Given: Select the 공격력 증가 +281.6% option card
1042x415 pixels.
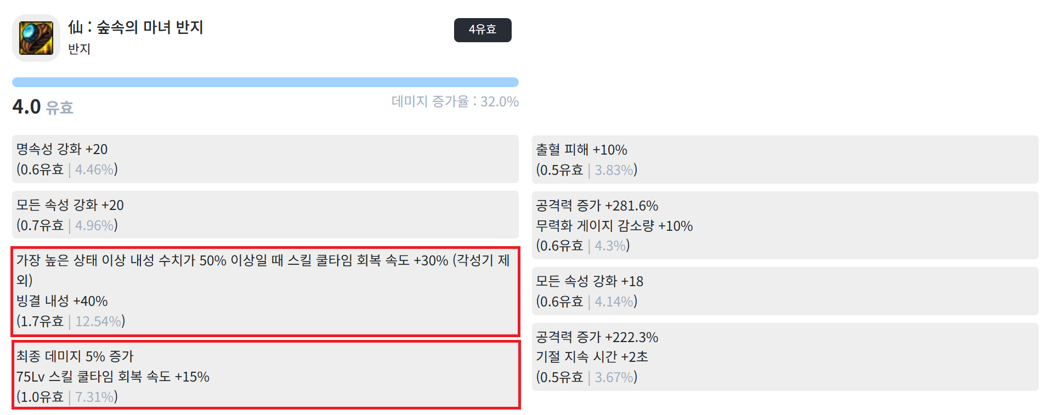Looking at the screenshot, I should (785, 225).
